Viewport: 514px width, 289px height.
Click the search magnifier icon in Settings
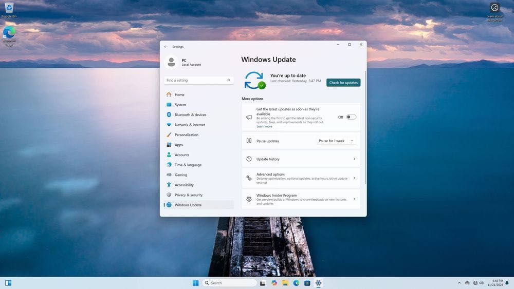[229, 80]
